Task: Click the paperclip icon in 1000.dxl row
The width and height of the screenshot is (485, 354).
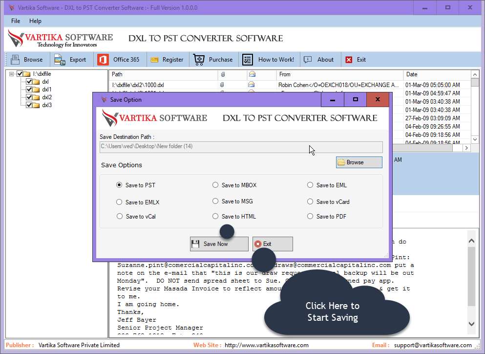Action: click(x=222, y=85)
